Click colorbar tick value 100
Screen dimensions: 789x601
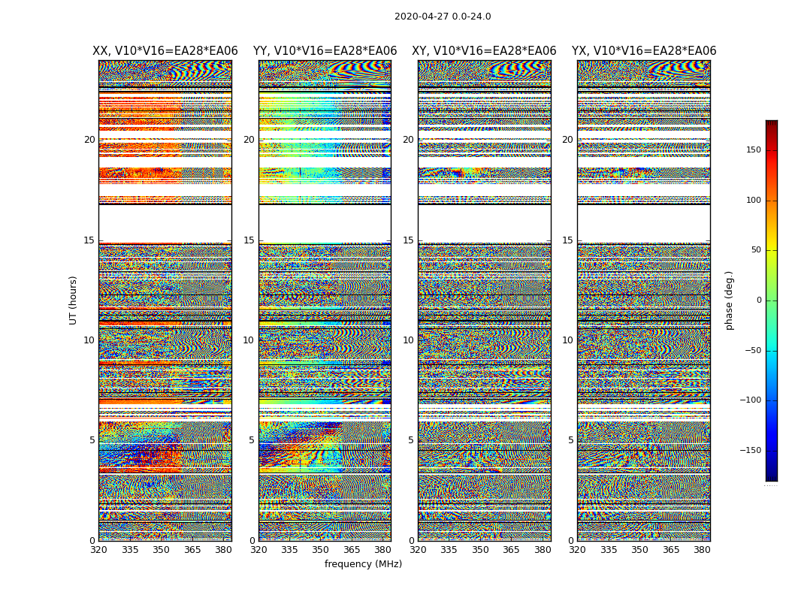point(754,200)
